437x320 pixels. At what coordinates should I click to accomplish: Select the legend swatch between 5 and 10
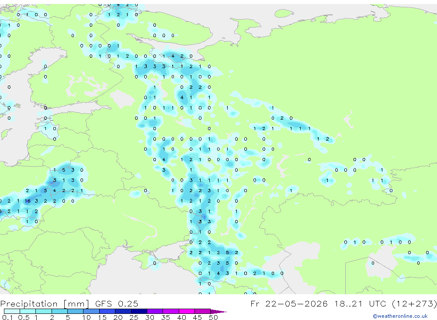[x=76, y=311]
